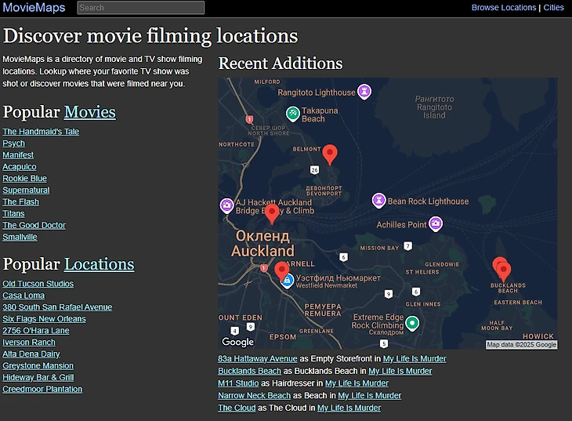Click the Achilles Point purple marker icon
The height and width of the screenshot is (421, 572).
[436, 224]
